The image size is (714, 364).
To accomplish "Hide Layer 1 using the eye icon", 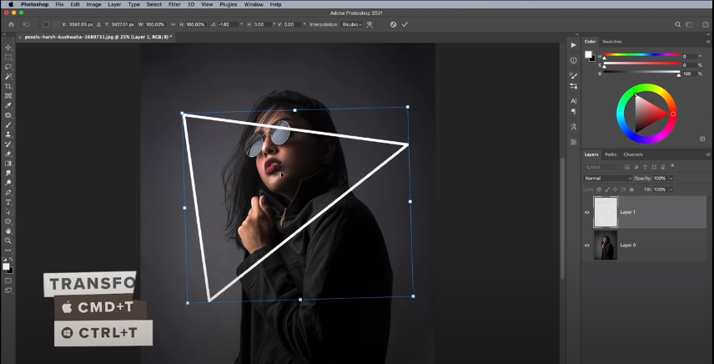I will tap(587, 212).
